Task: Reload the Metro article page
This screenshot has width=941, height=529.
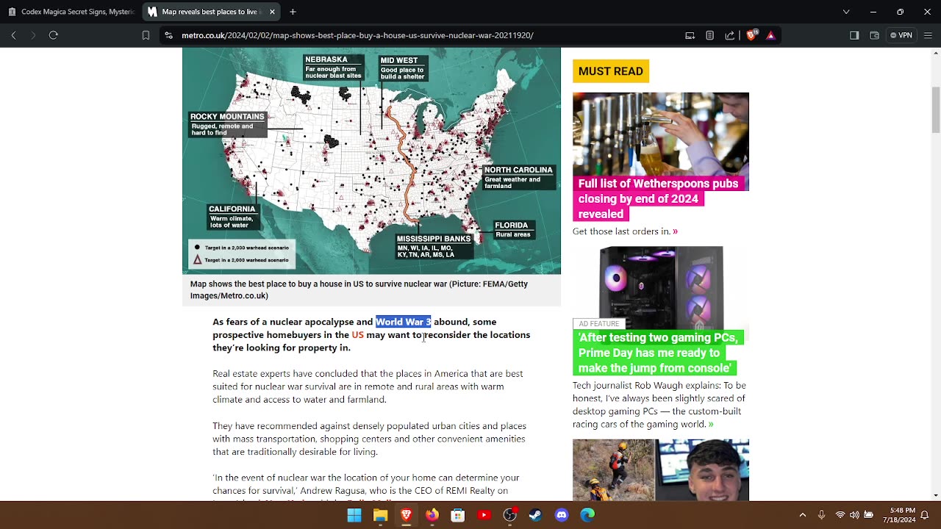Action: click(x=53, y=35)
